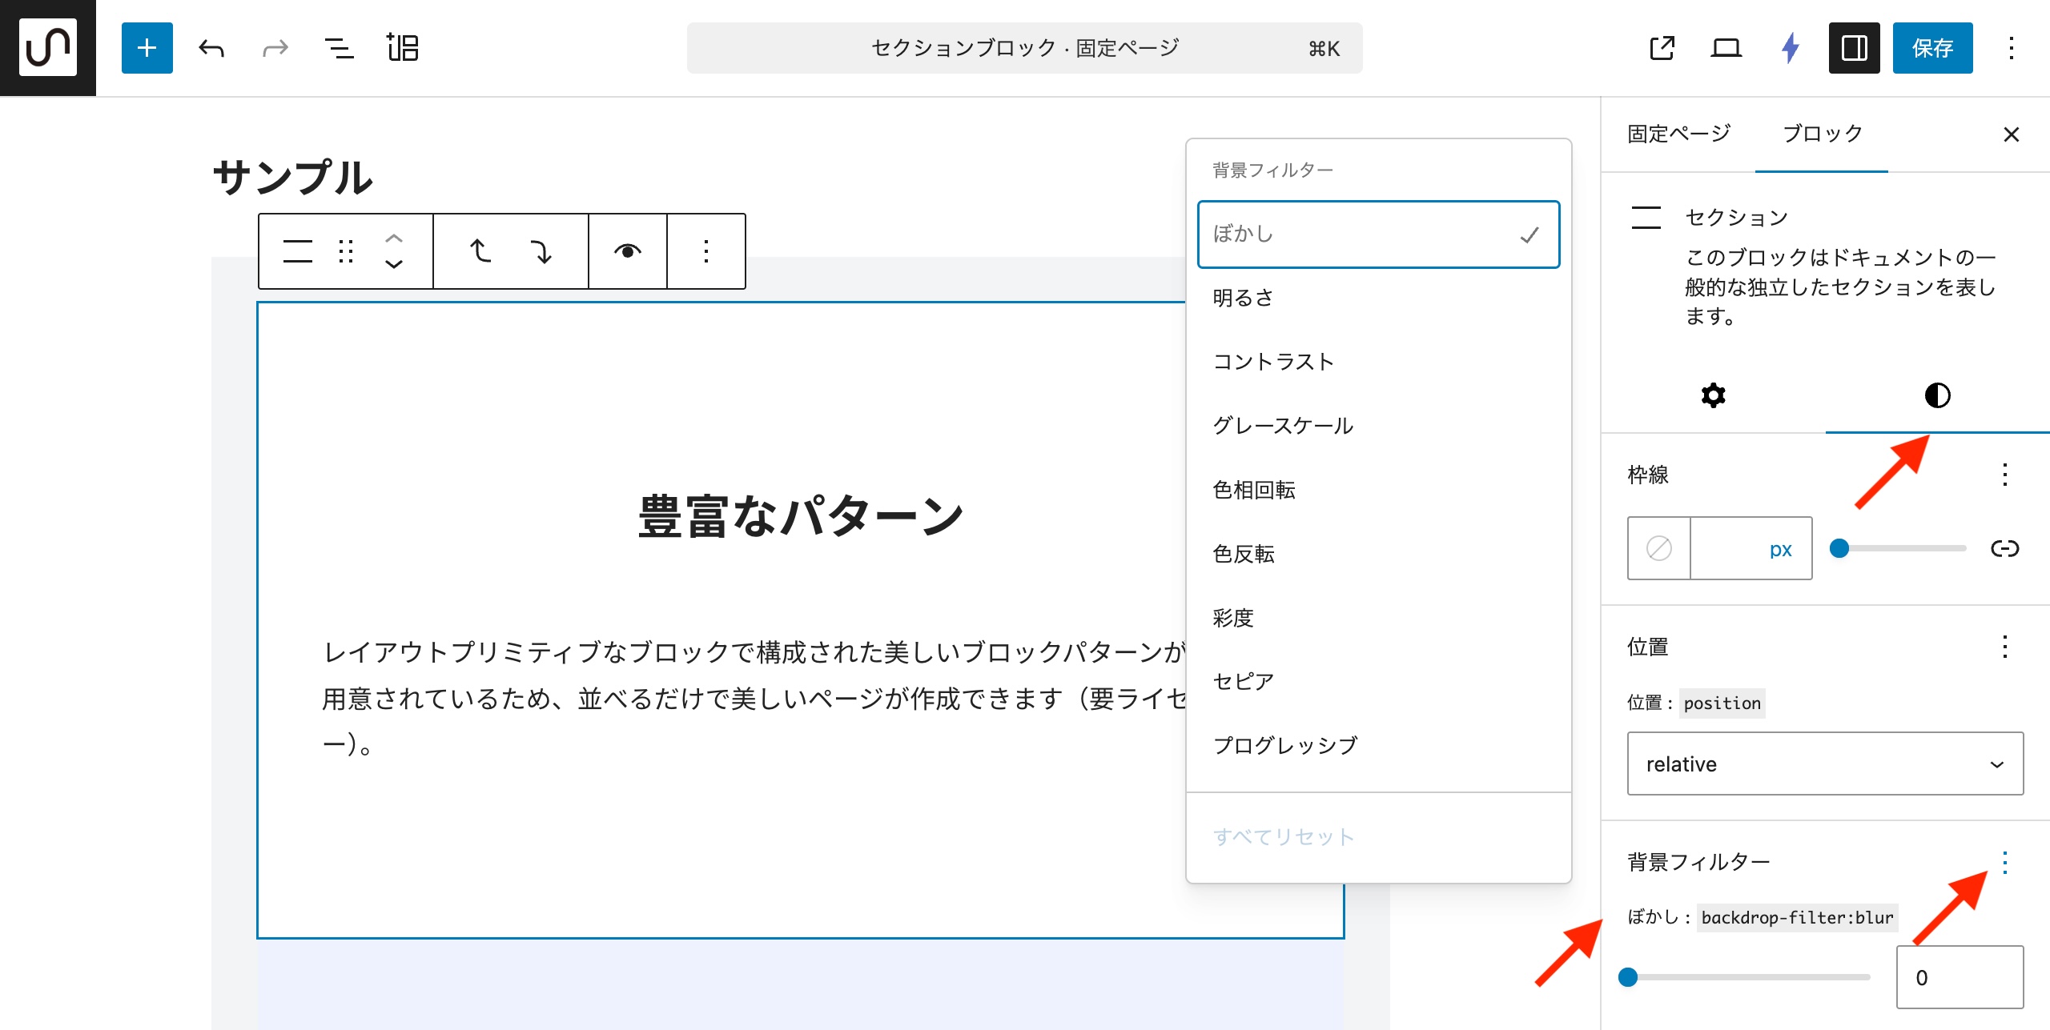Open the 背景フィルター options menu dots
Viewport: 2050px width, 1030px height.
click(x=2004, y=862)
